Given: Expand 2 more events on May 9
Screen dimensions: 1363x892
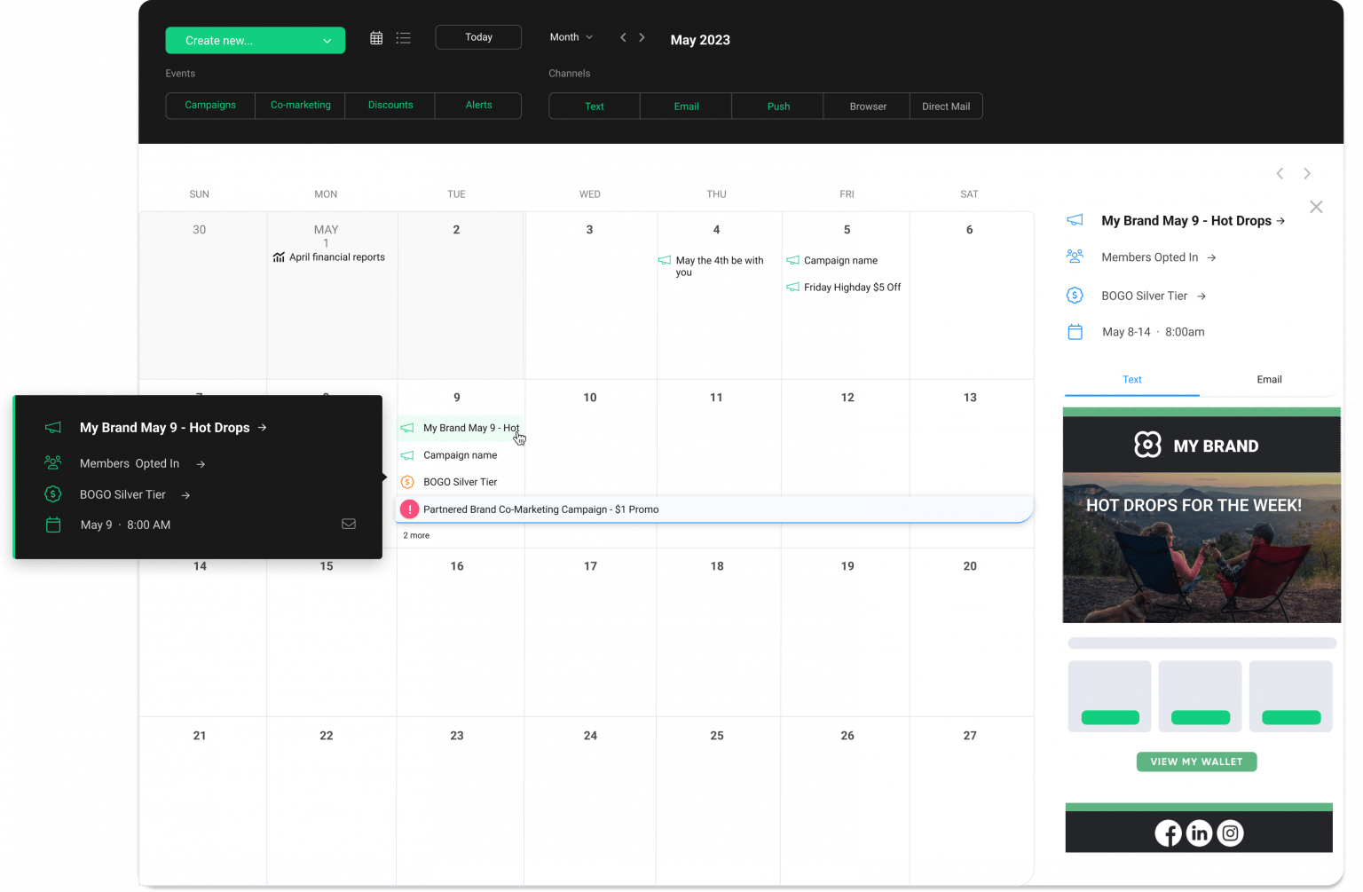Looking at the screenshot, I should 416,535.
